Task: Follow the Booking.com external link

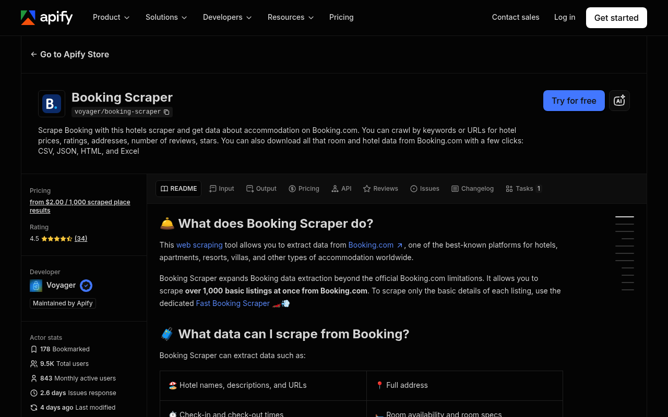Action: [376, 245]
